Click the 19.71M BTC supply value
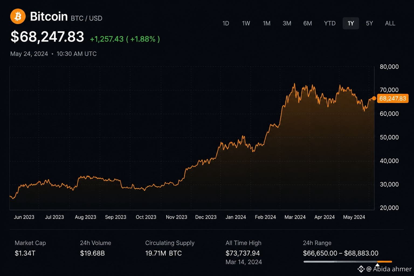This screenshot has width=414, height=276. coord(164,253)
